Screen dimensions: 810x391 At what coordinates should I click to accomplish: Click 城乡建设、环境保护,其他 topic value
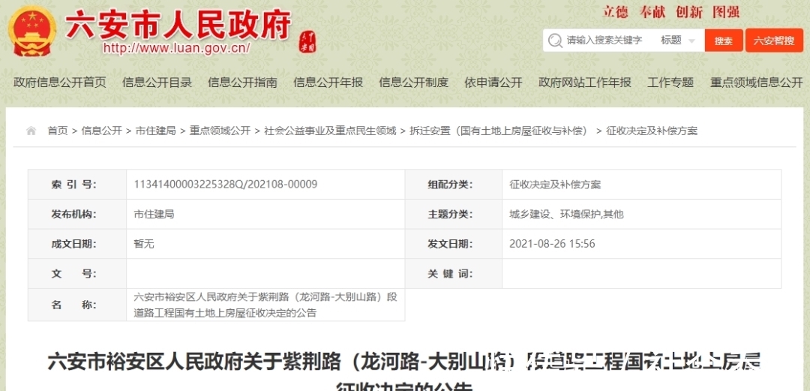(566, 214)
